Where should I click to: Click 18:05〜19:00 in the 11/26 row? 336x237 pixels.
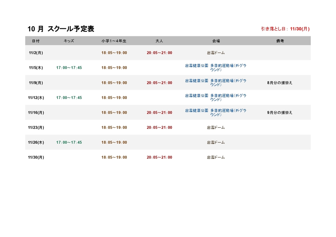(114, 142)
